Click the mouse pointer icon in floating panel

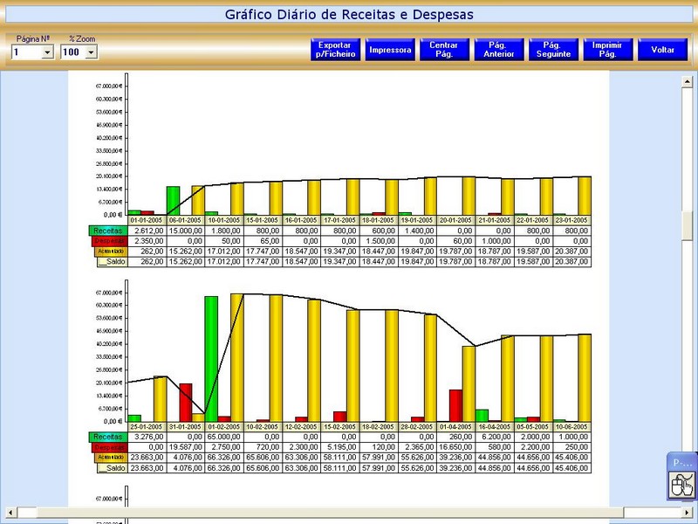(x=681, y=484)
